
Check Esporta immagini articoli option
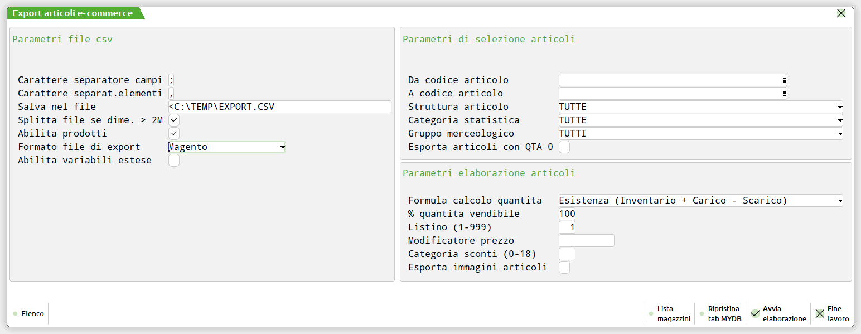[x=564, y=268]
